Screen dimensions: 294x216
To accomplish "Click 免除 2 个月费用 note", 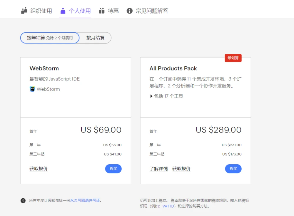I will 59,38.
